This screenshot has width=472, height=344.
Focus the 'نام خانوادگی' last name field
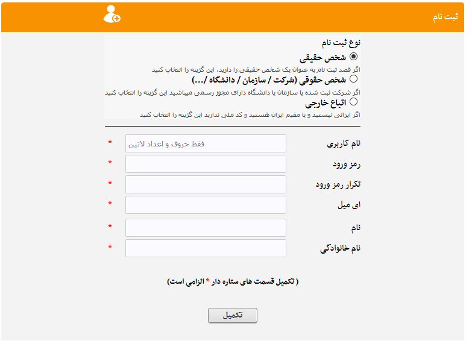click(x=206, y=248)
